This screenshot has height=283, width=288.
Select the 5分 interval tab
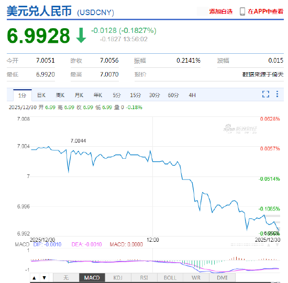[117, 95]
